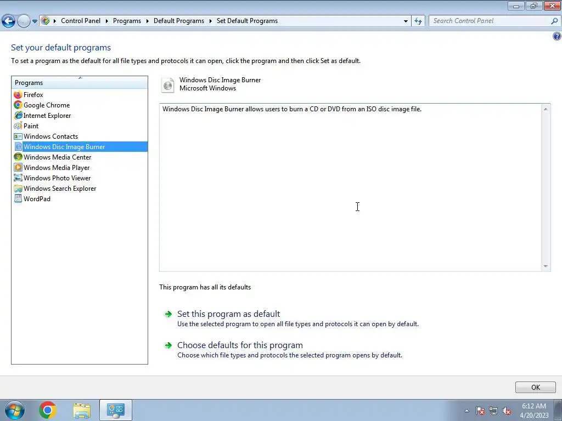
Task: Go back with the blue Back arrow
Action: 9,21
